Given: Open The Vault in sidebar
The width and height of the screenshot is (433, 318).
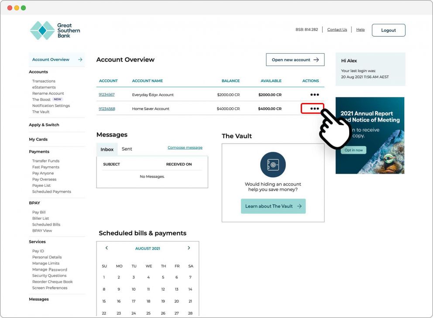Looking at the screenshot, I should pyautogui.click(x=41, y=112).
